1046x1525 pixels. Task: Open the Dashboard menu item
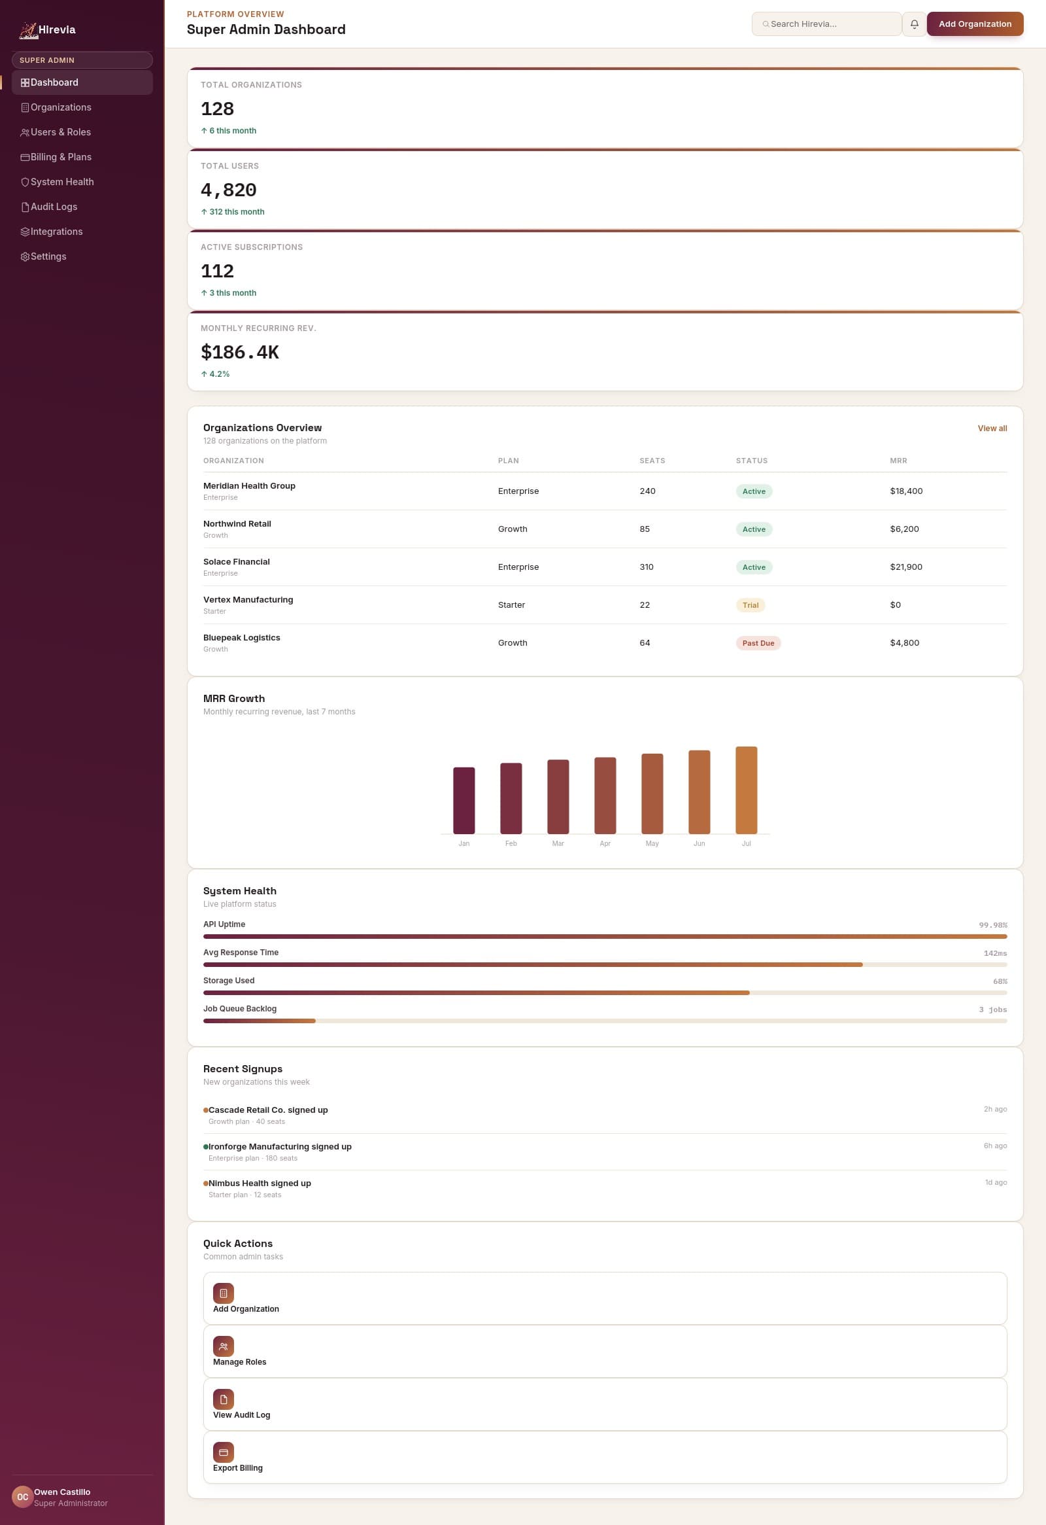pos(82,82)
